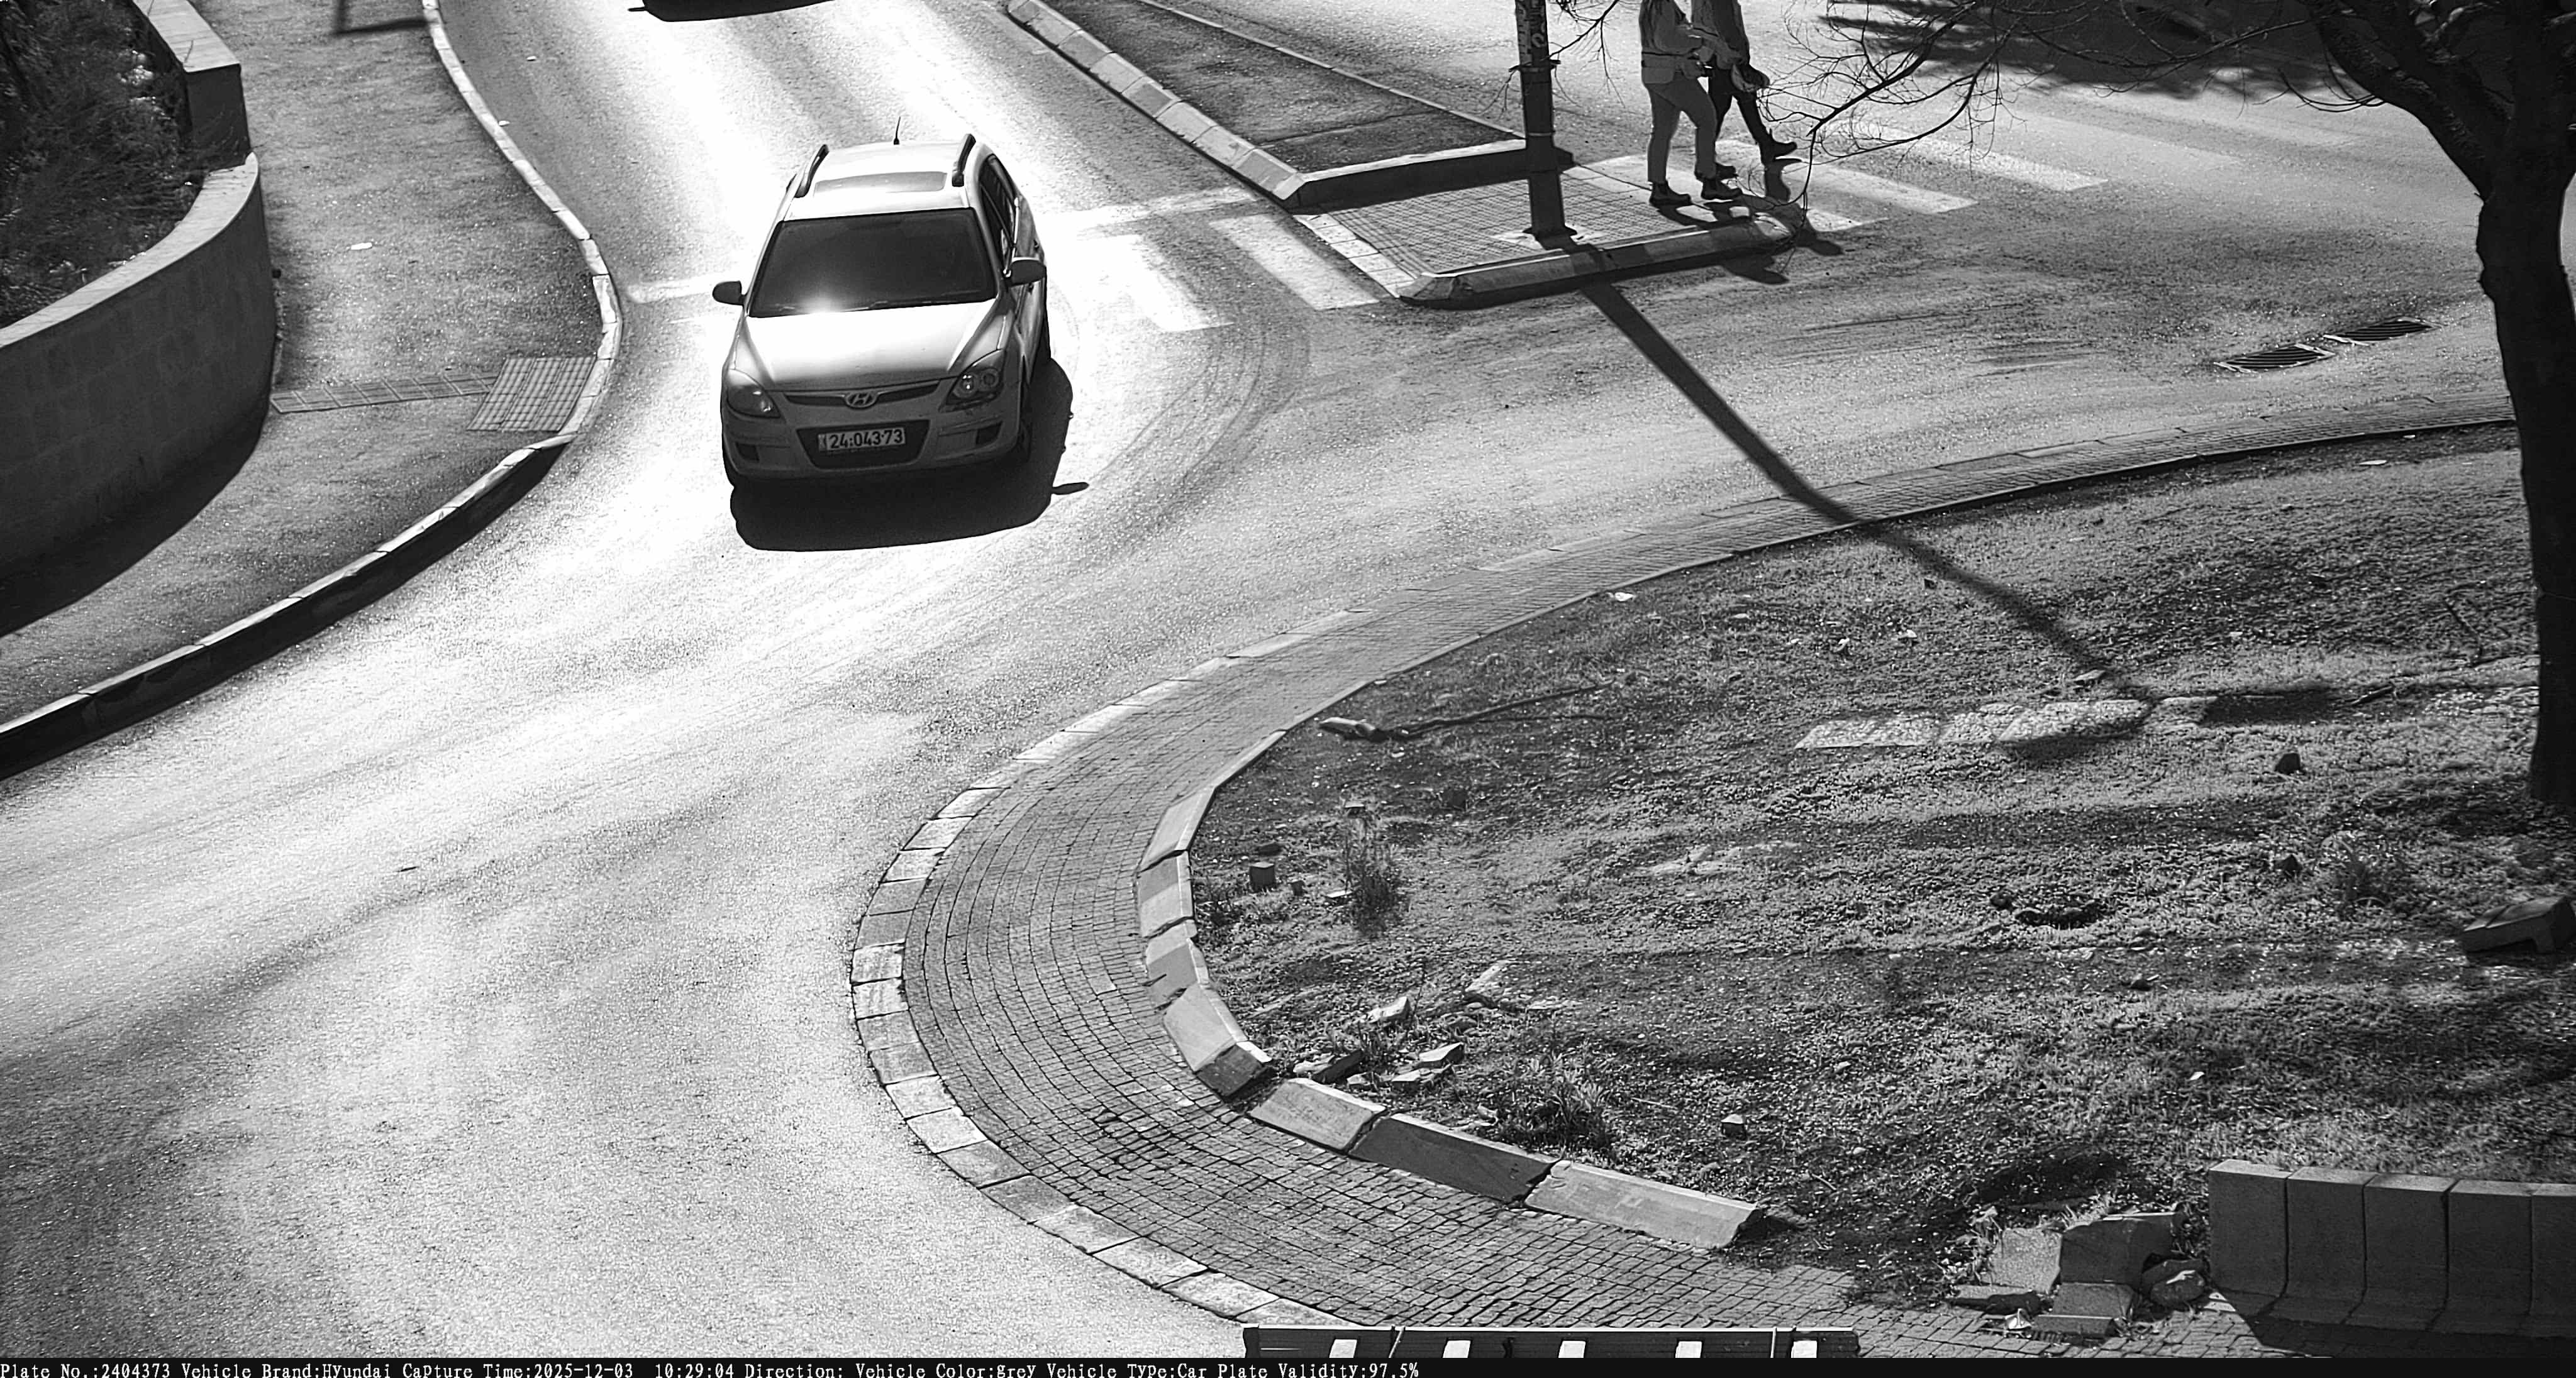Click the car's roof antenna

[897, 131]
